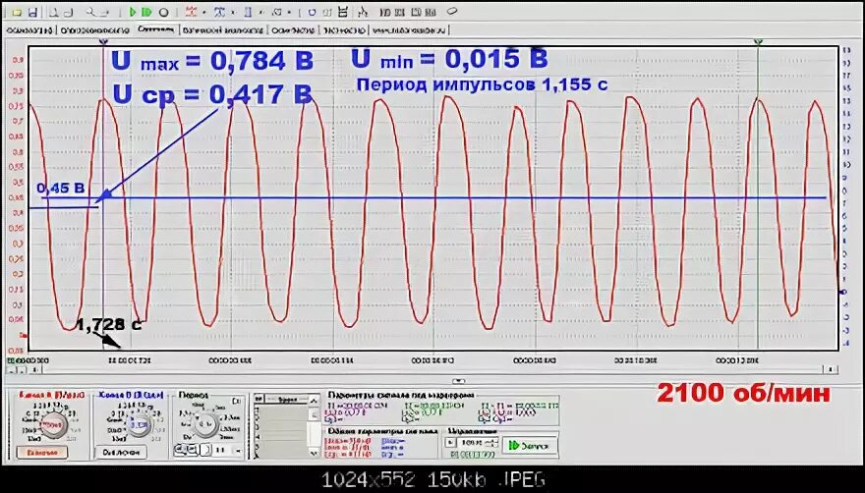
Task: Select the left marker triangle above the chart
Action: point(102,41)
